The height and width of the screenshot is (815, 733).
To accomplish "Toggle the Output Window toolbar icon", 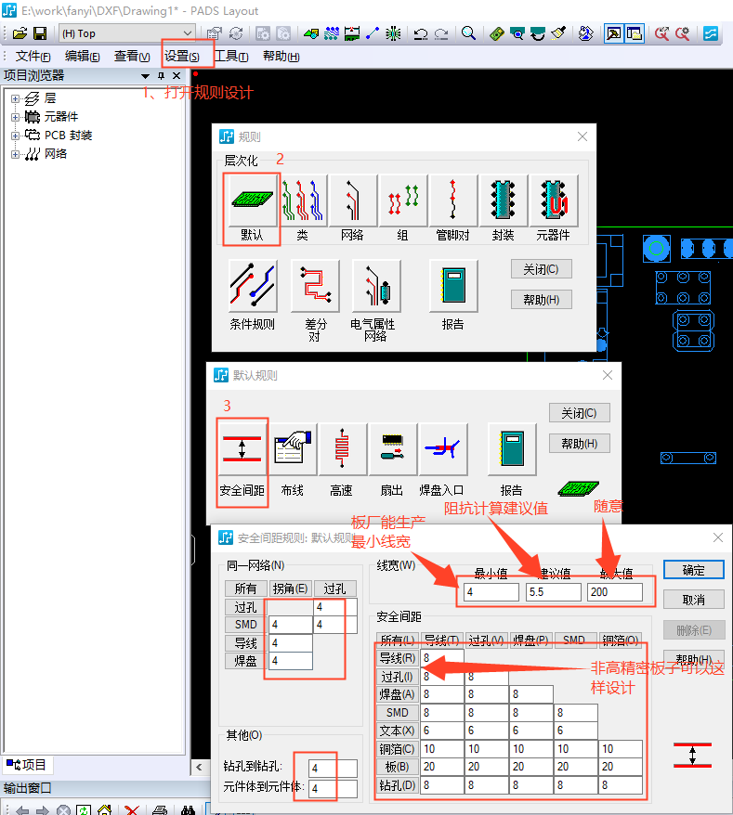I will [614, 33].
